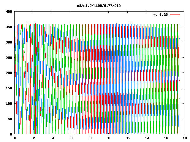Click the y-axis label 100
This screenshot has width=190, height=142.
pyautogui.click(x=9, y=104)
